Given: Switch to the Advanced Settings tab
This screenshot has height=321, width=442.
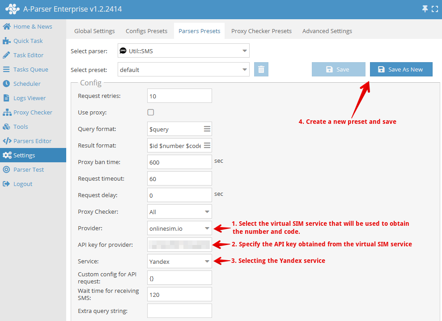Looking at the screenshot, I should (x=327, y=31).
